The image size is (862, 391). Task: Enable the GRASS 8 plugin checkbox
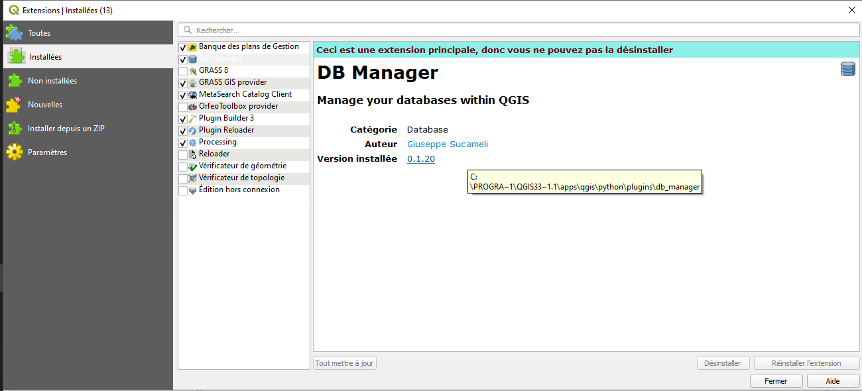pyautogui.click(x=183, y=71)
